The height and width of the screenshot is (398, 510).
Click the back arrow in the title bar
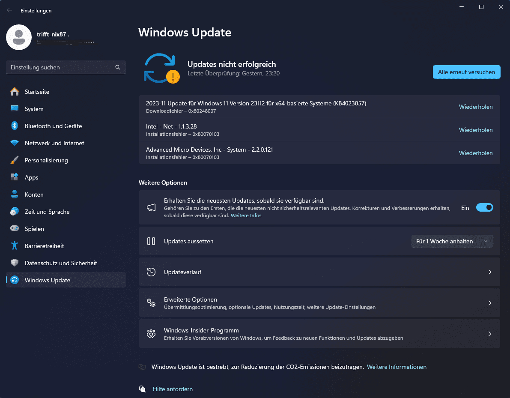pyautogui.click(x=9, y=10)
